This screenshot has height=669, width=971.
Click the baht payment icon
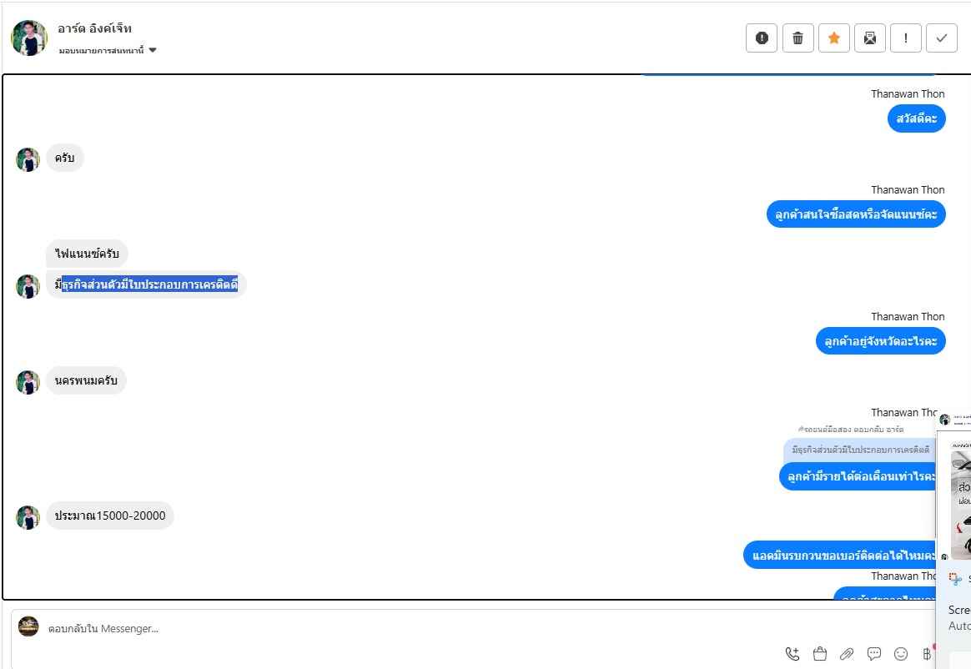point(926,654)
